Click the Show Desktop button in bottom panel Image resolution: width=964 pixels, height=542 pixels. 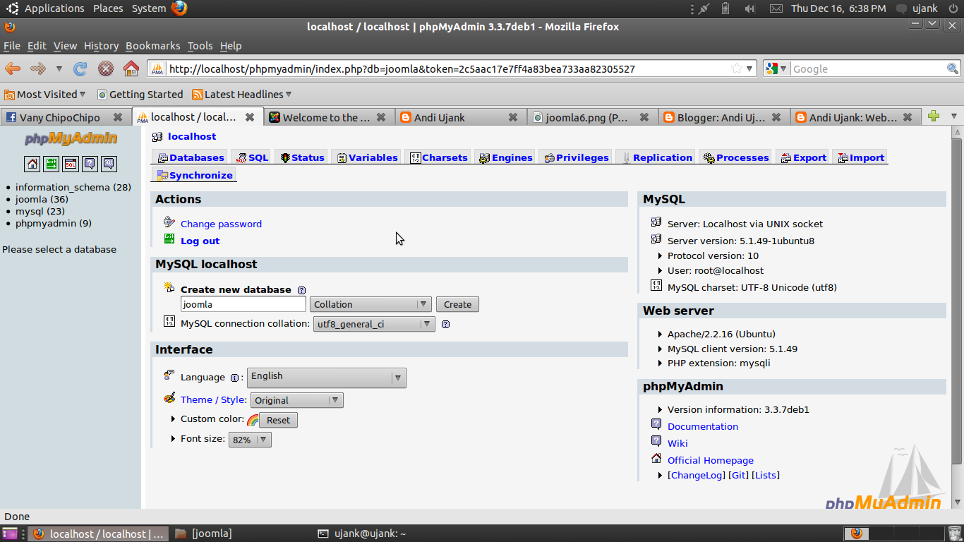click(10, 534)
